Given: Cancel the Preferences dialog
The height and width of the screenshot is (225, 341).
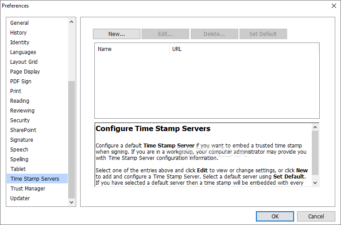Looking at the screenshot, I should [316, 216].
